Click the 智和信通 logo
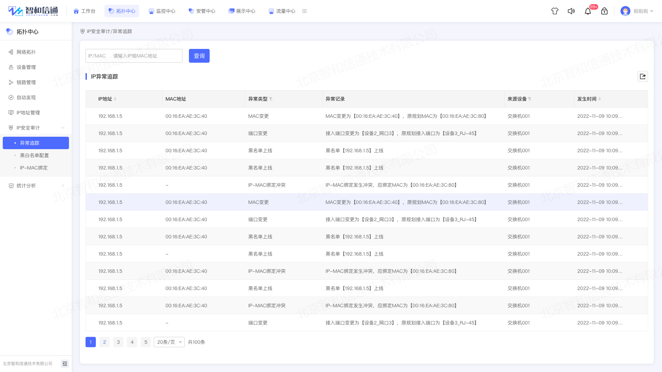The width and height of the screenshot is (662, 372). click(33, 11)
